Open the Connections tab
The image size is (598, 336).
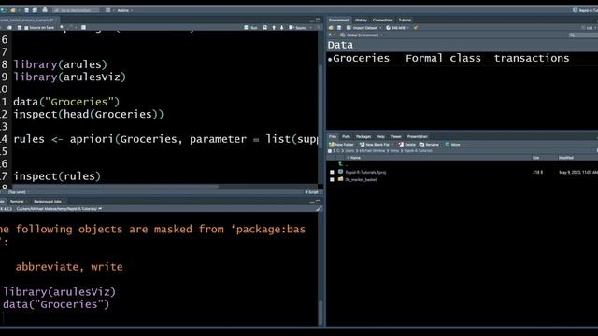382,20
